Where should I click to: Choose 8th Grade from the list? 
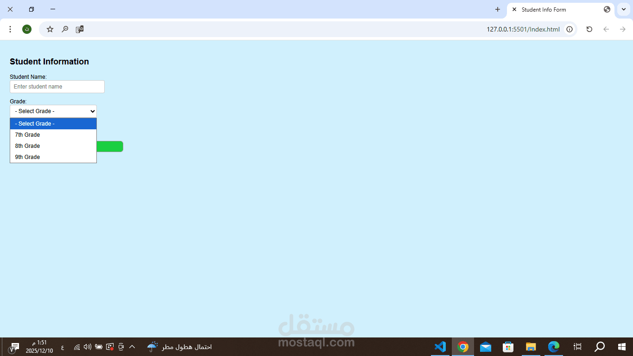point(53,146)
